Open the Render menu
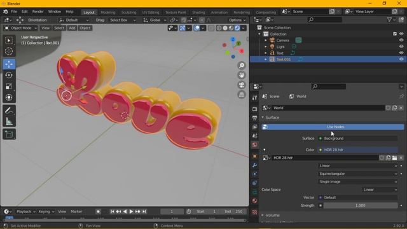This screenshot has width=407, height=229. [x=38, y=11]
